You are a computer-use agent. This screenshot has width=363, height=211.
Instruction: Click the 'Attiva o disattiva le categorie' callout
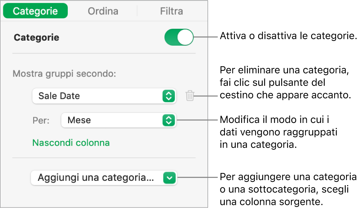[x=288, y=36]
